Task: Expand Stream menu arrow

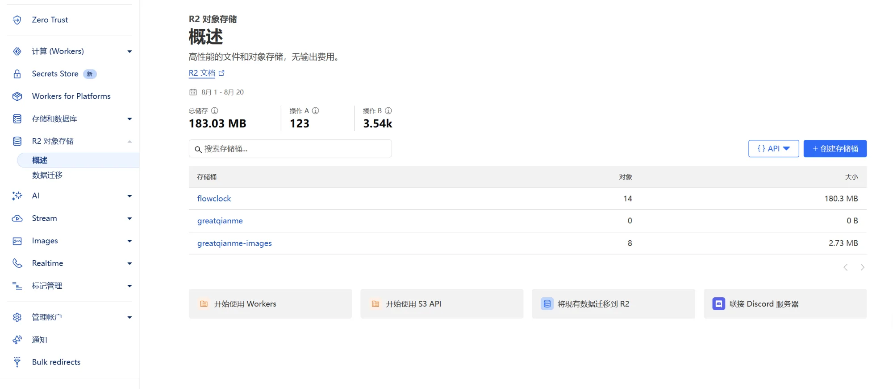Action: tap(129, 219)
